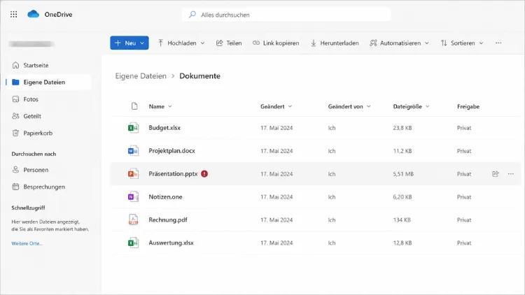Click the search magnifier icon
525x295 pixels.
pyautogui.click(x=192, y=15)
